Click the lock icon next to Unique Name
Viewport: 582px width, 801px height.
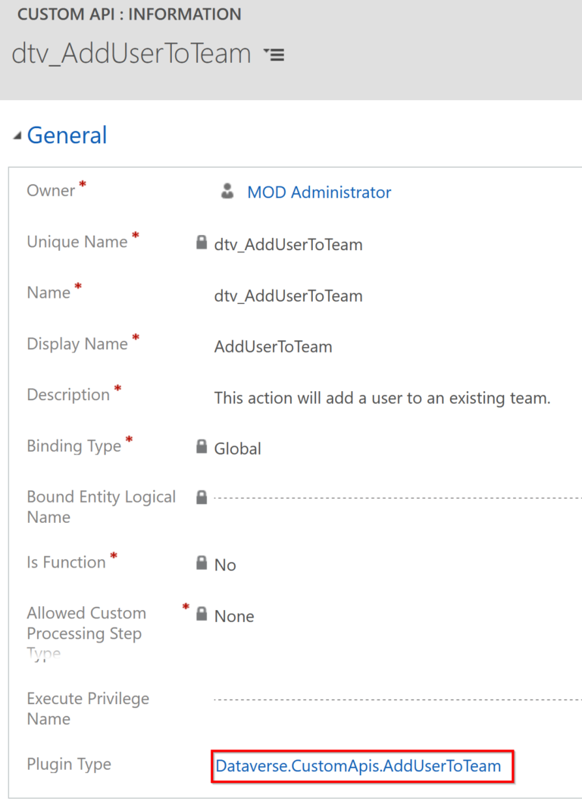[202, 242]
